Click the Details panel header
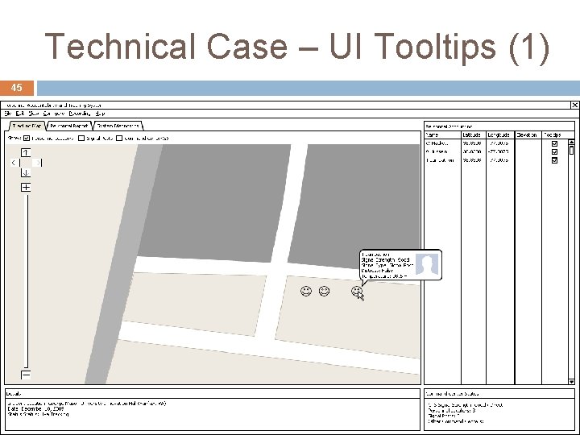 pyautogui.click(x=213, y=394)
